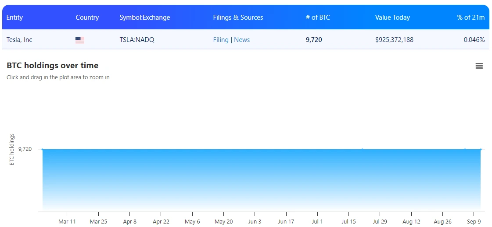Click the May 20 axis label

tap(224, 222)
